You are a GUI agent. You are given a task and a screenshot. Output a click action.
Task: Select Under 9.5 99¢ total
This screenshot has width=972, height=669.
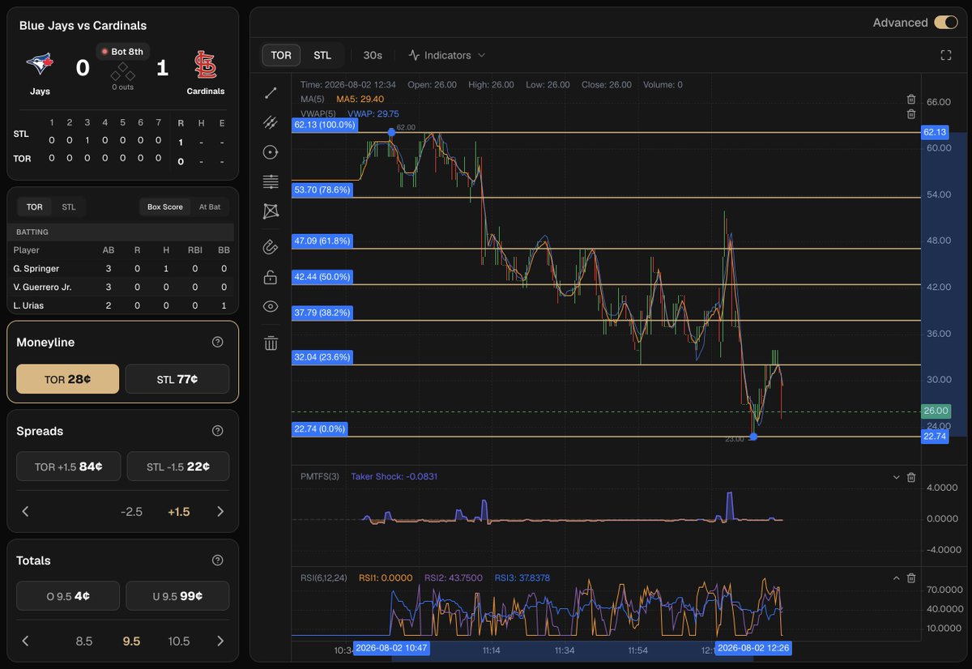point(177,596)
